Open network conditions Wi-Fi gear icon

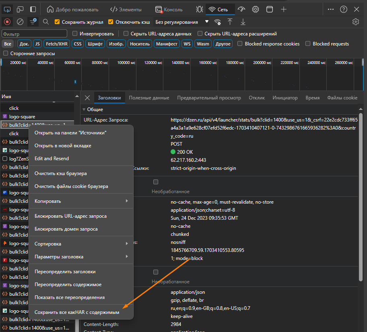(x=217, y=22)
